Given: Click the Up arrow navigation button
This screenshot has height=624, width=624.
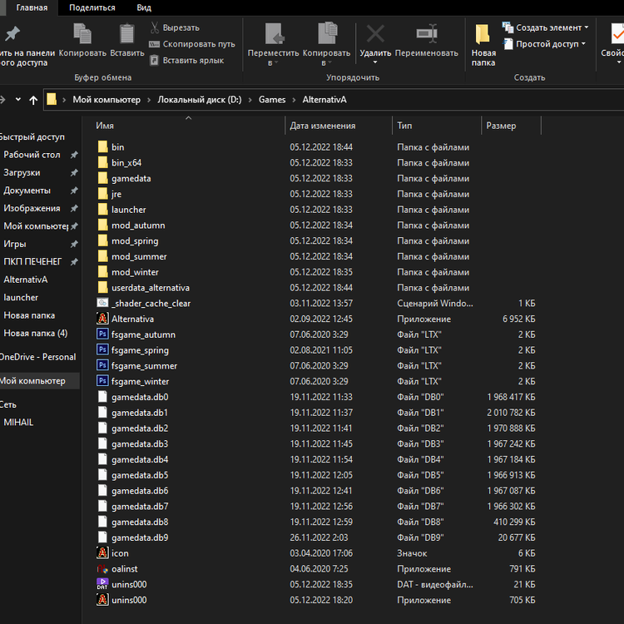Looking at the screenshot, I should tap(33, 100).
